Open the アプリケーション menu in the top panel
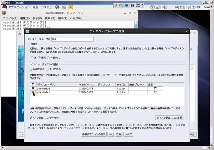Screen dimensions: 214x150 (x=19, y=7)
